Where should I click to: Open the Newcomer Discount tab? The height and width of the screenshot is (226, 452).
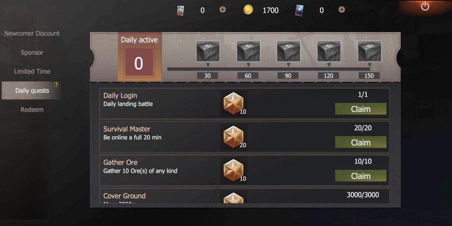[32, 33]
